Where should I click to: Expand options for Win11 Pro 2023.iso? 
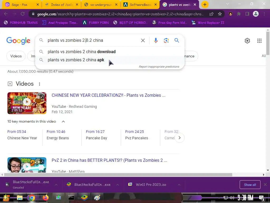pos(179,185)
